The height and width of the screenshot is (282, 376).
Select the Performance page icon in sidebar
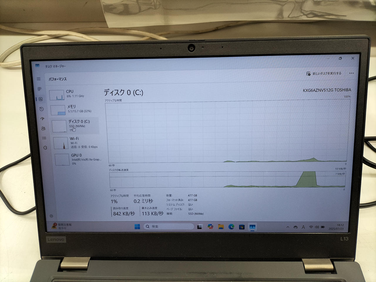(41, 99)
